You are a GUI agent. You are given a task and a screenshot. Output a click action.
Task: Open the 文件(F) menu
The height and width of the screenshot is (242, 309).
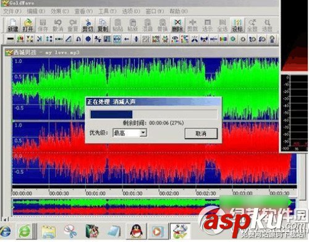click(12, 11)
